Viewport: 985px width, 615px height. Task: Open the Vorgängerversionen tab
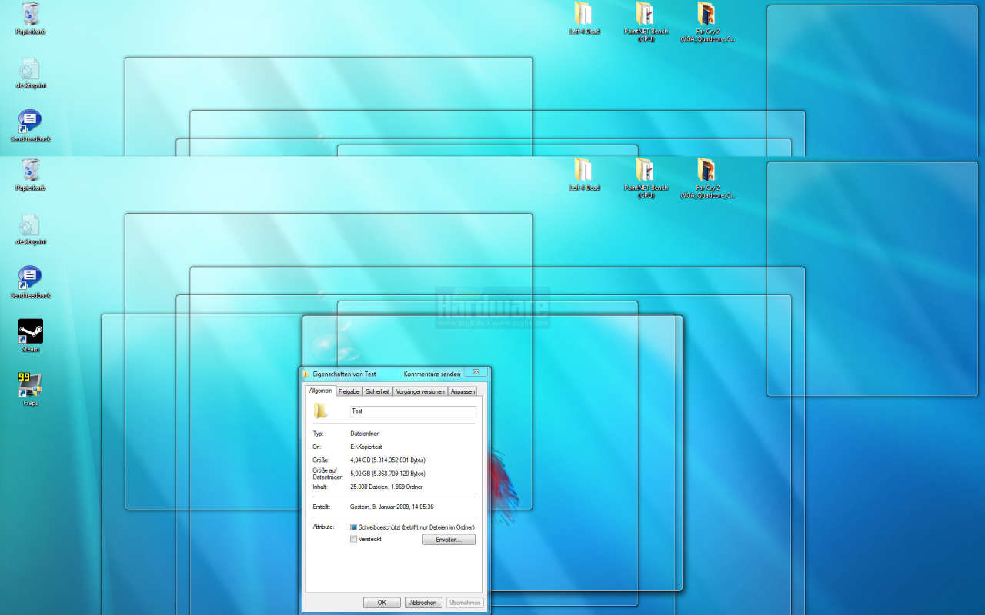click(420, 391)
